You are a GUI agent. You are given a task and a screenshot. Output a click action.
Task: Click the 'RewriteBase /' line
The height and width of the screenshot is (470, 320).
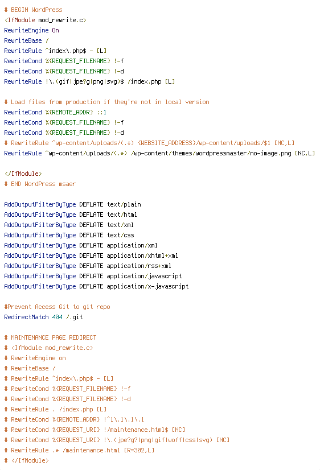click(x=26, y=40)
